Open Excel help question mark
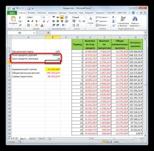 tap(133, 13)
